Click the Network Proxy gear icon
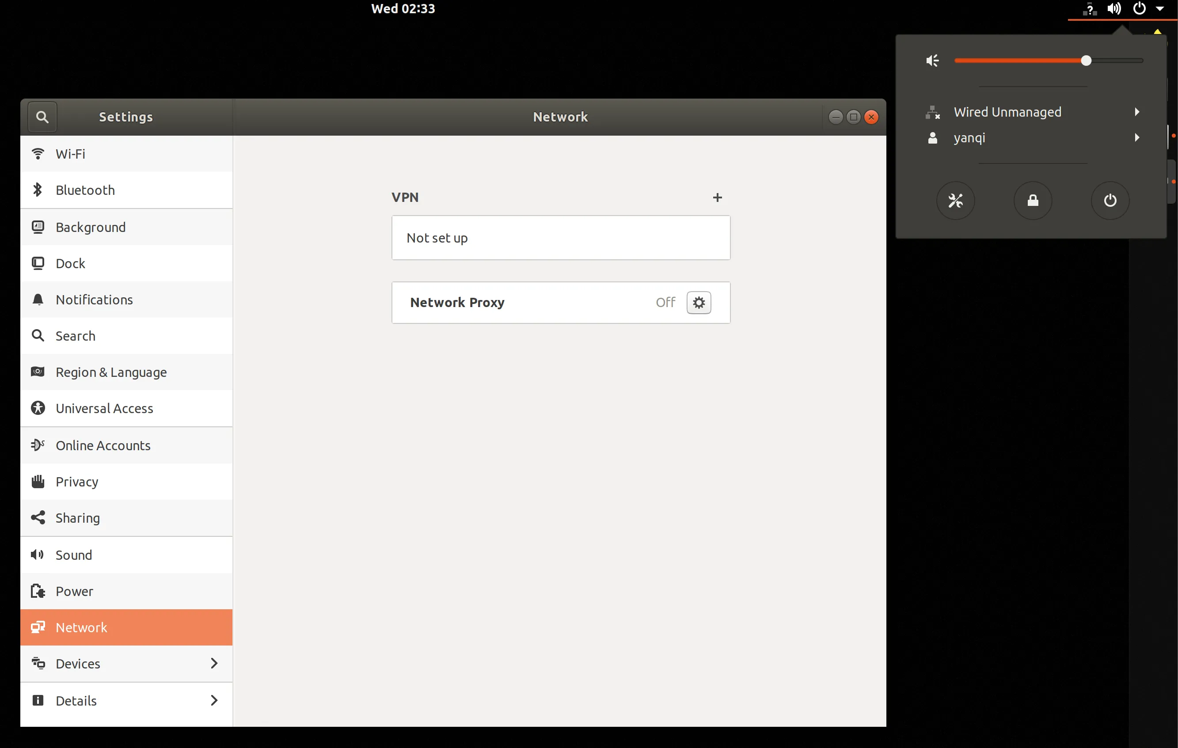This screenshot has height=748, width=1178. [698, 302]
